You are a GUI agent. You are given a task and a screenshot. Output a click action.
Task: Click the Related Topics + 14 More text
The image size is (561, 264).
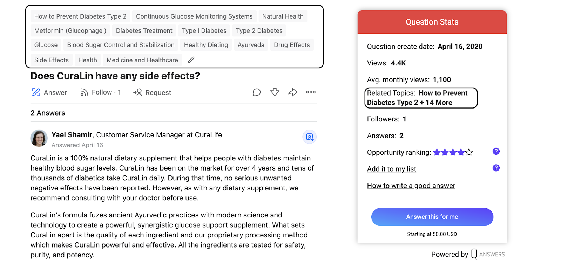point(417,98)
